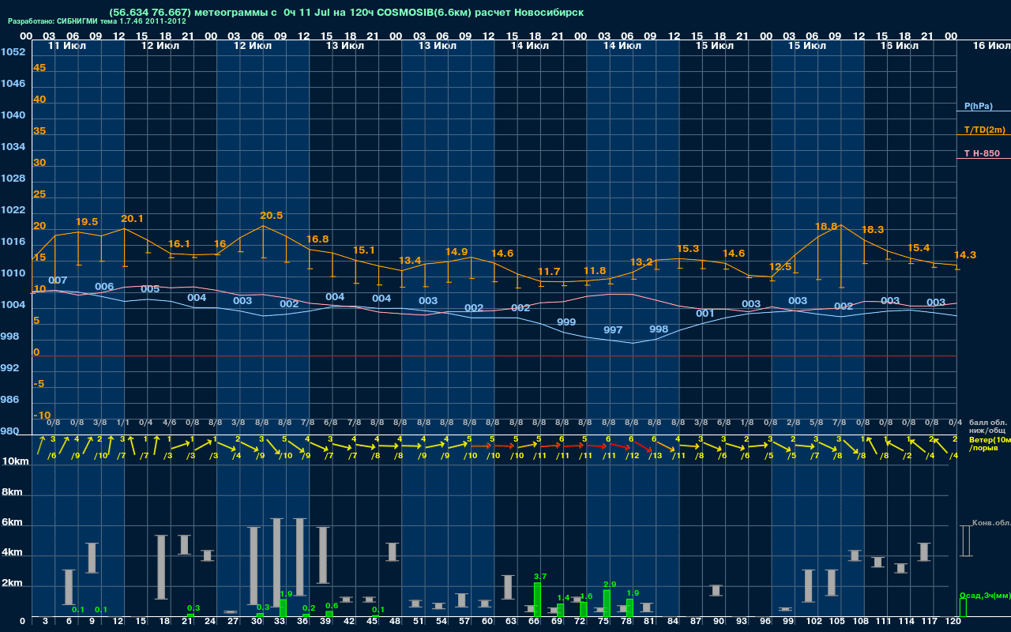Screen dimensions: 1011x632
Task: Click the green precipitation bar labeled 3.7
Action: pyautogui.click(x=537, y=600)
